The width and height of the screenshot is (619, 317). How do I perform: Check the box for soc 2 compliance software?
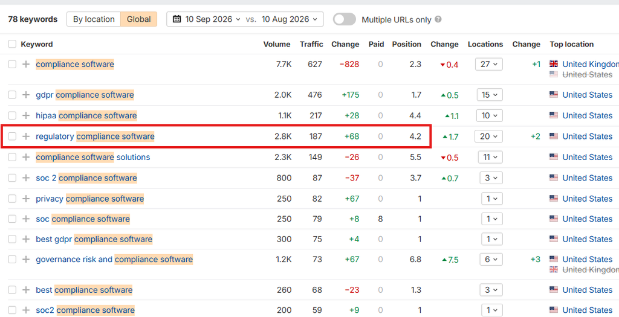[12, 178]
